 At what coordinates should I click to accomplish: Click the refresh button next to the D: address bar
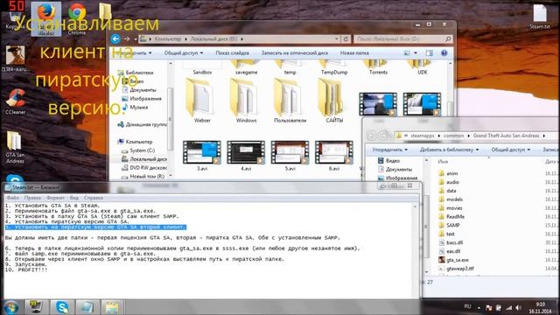(346, 38)
